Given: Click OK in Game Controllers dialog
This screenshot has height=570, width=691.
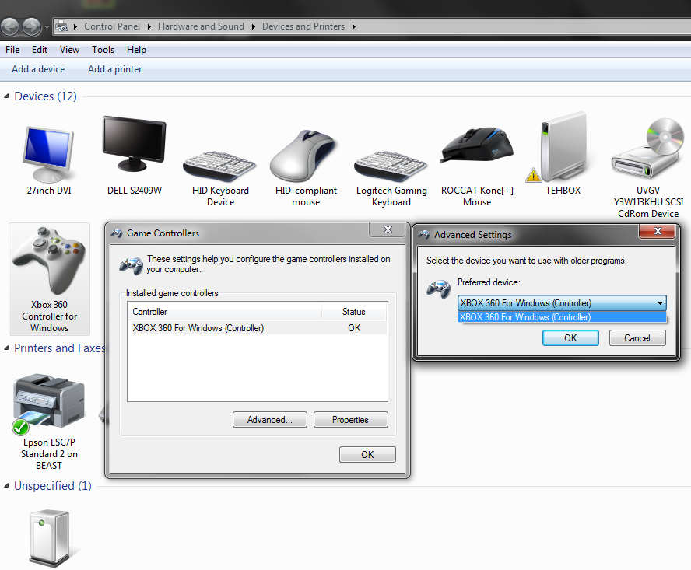Looking at the screenshot, I should [x=367, y=455].
